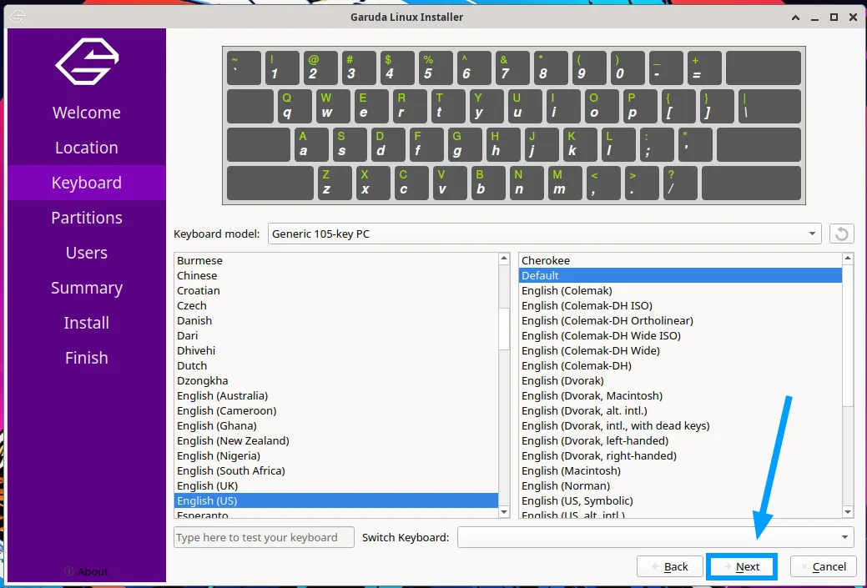
Task: Click the variant list scroll up arrow
Action: 848,259
